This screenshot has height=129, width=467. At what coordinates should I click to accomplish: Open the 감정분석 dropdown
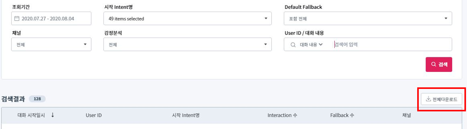(187, 44)
